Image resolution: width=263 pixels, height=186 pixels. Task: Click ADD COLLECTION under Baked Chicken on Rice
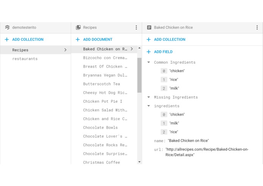click(x=170, y=40)
